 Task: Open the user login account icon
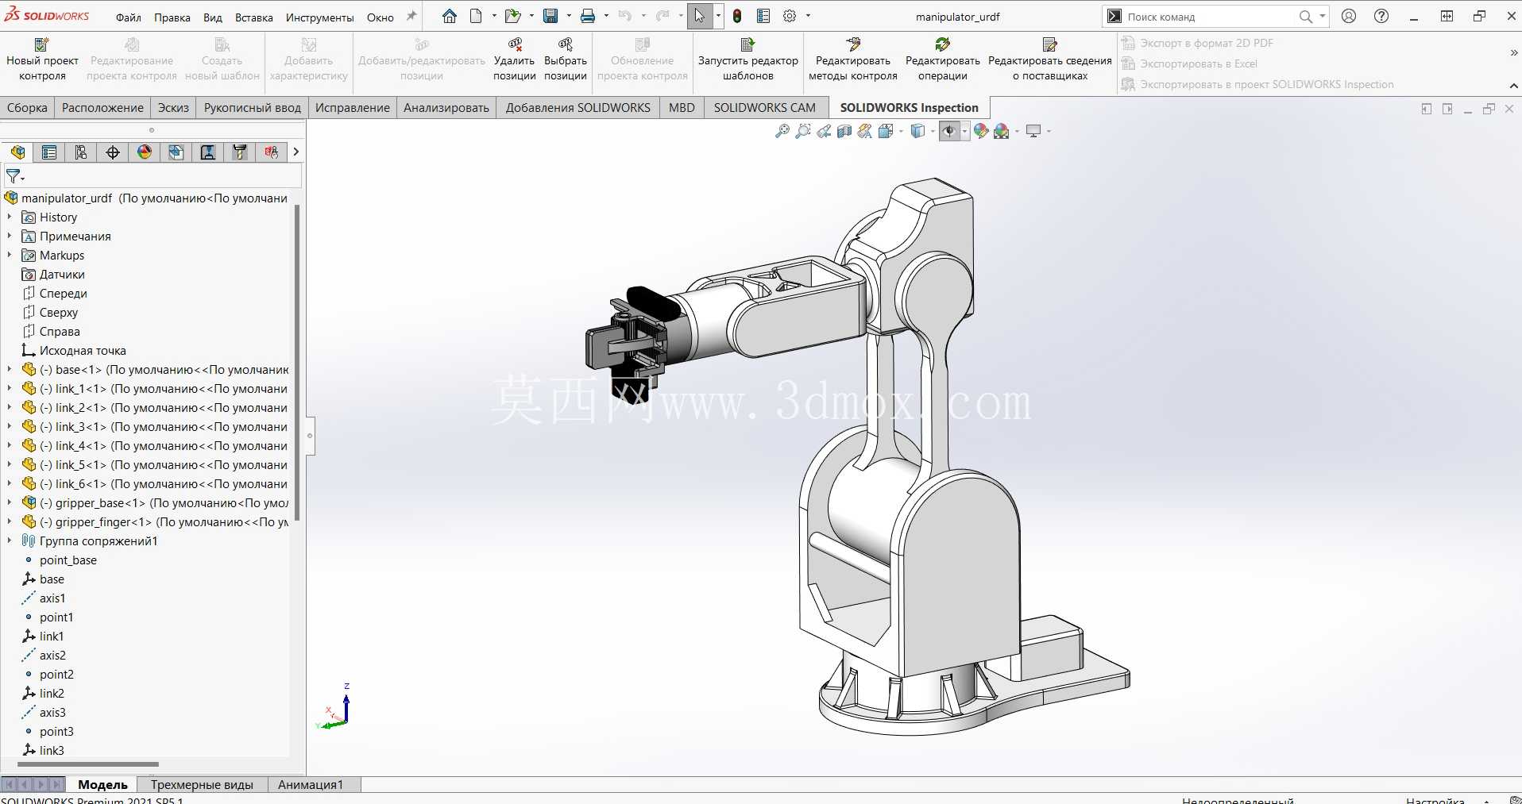(1349, 16)
